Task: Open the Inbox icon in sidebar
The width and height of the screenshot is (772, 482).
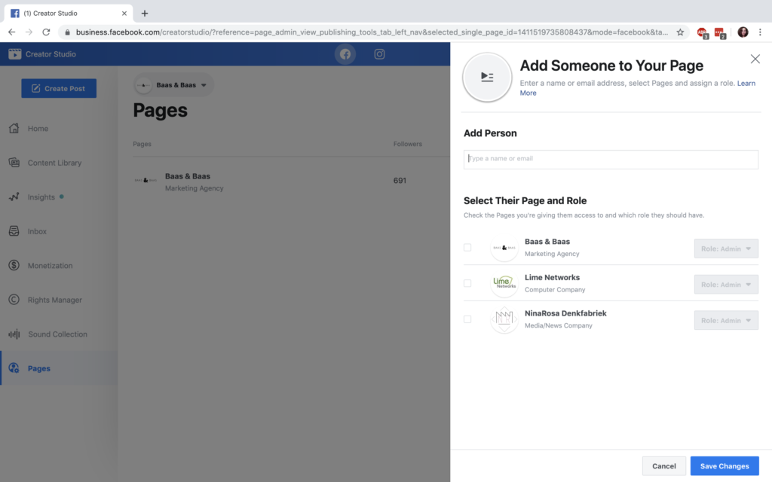Action: (14, 231)
